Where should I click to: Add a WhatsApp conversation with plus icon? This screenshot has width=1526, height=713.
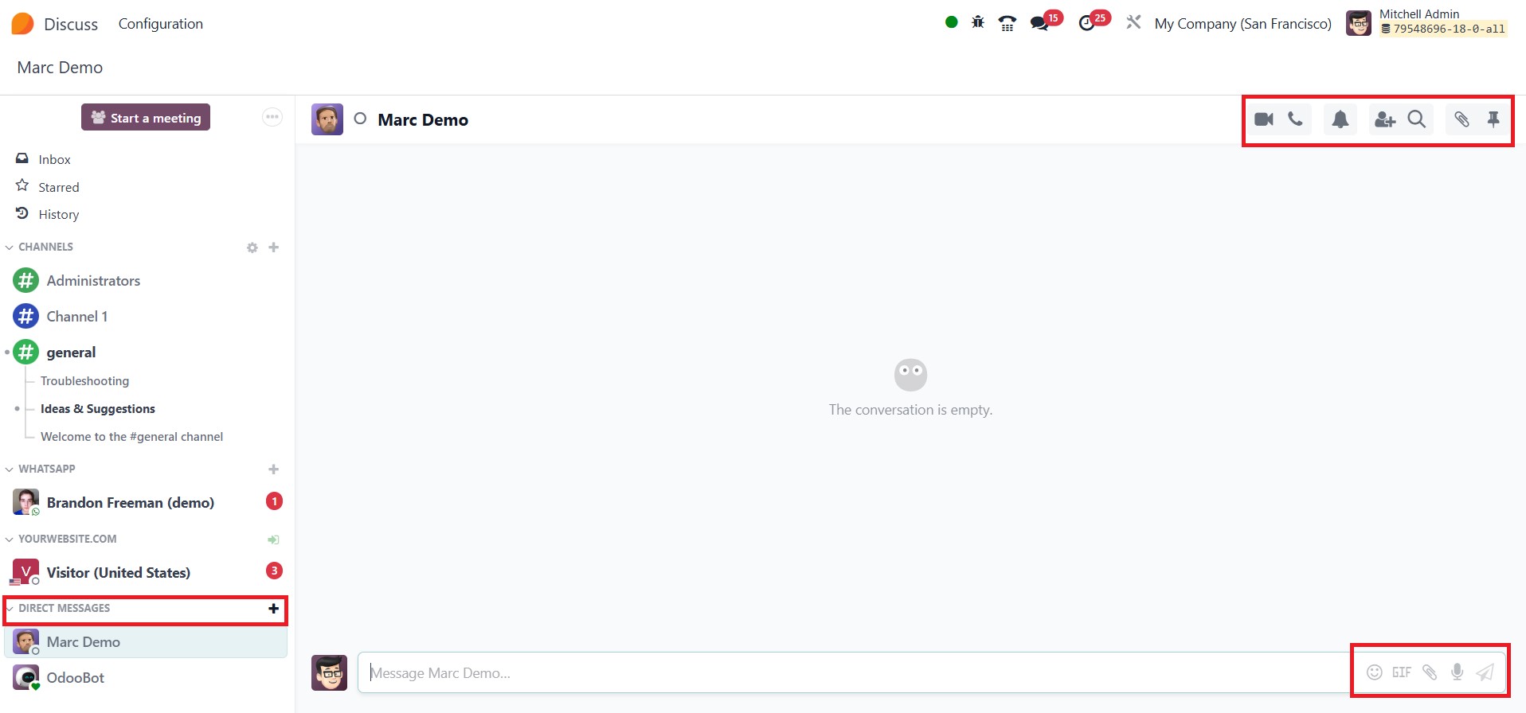click(x=274, y=469)
